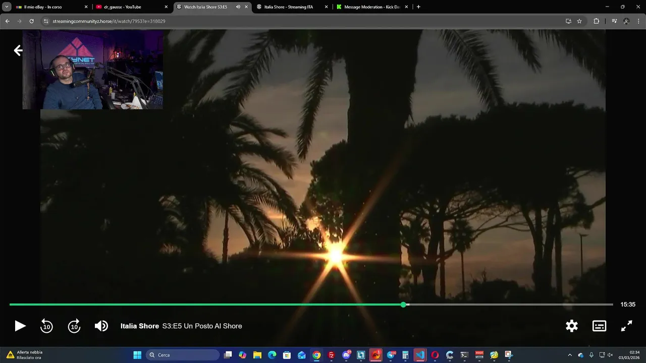
Task: Close the Message Moderation Kick tab
Action: point(406,7)
